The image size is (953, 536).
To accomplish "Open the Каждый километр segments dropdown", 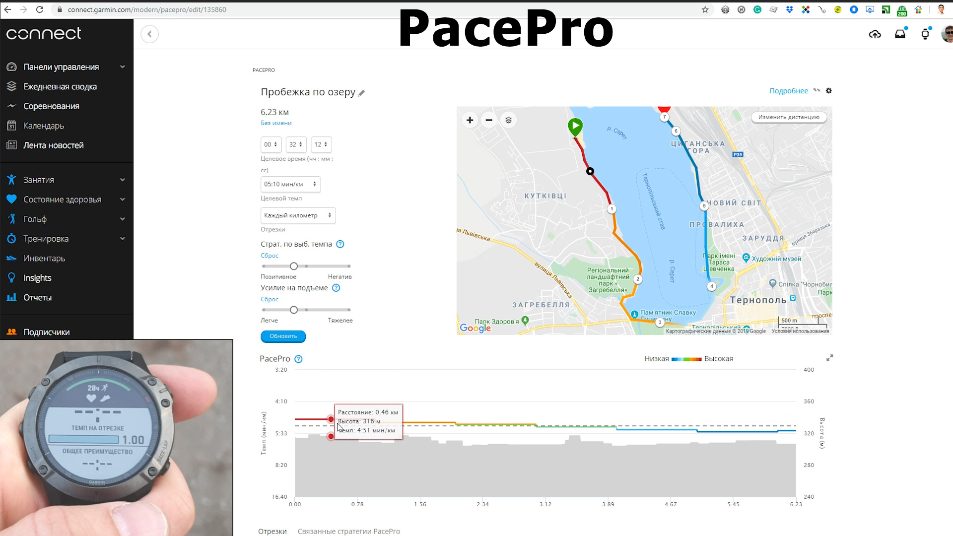I will pyautogui.click(x=298, y=215).
